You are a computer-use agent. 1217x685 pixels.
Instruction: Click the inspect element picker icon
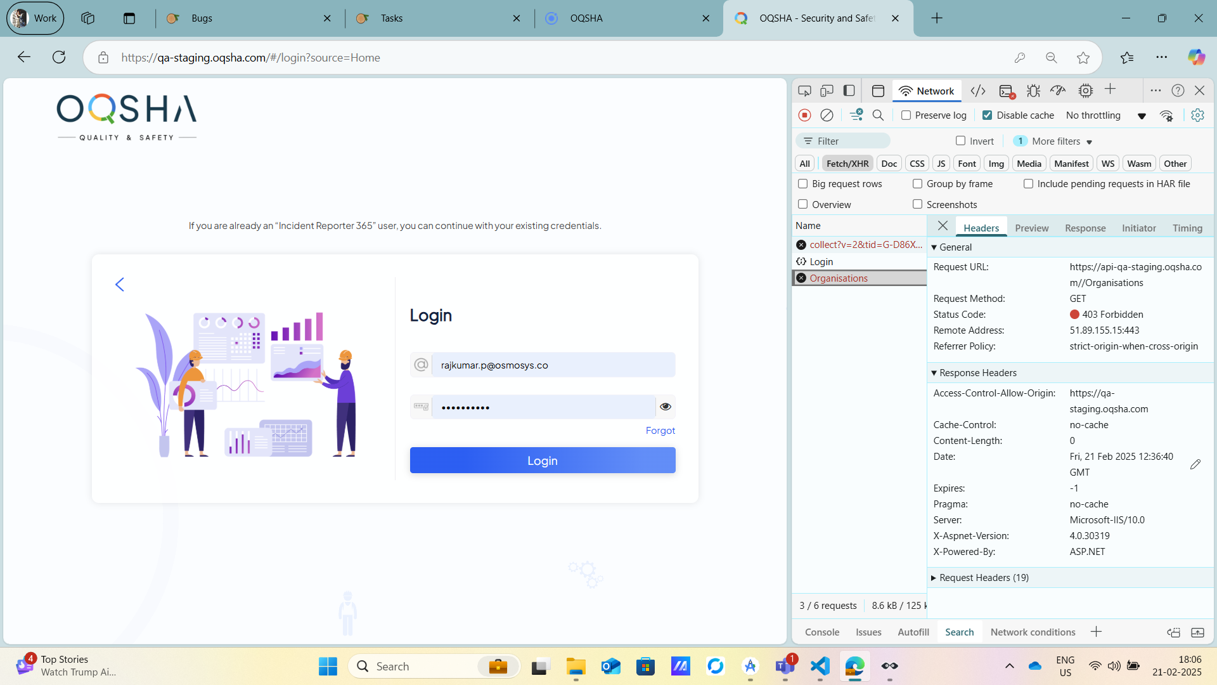[x=804, y=91]
